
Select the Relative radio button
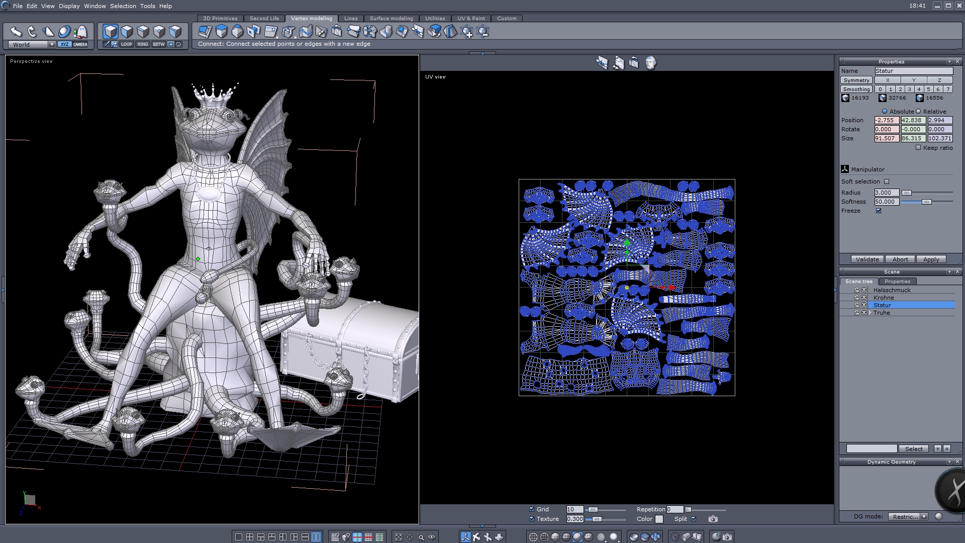tap(918, 112)
